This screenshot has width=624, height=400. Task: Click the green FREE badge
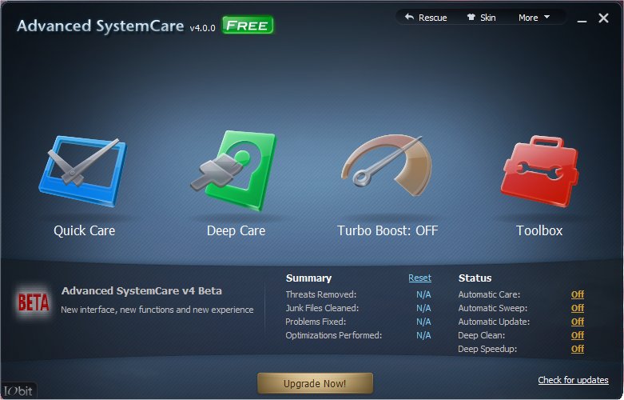248,25
